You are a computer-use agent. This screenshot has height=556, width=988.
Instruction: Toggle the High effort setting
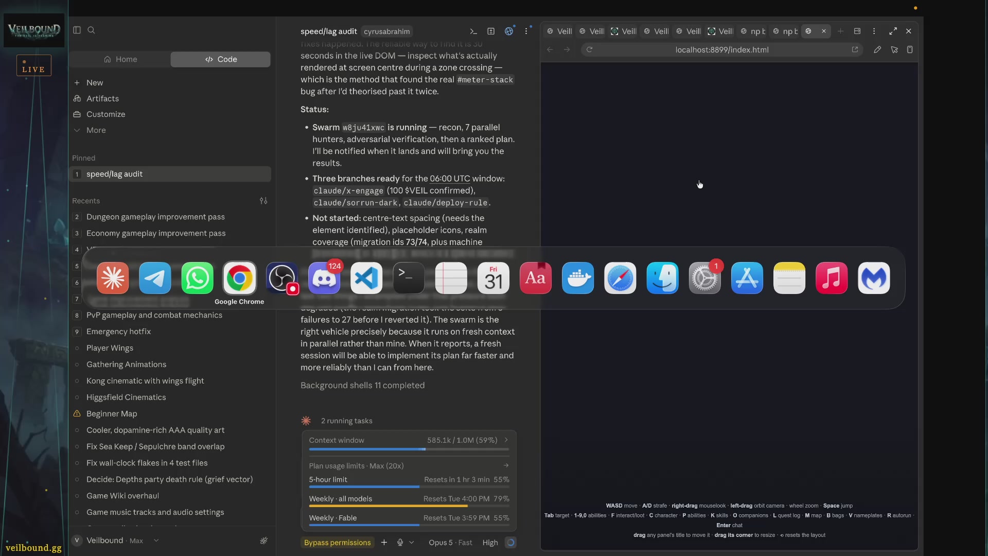click(490, 542)
